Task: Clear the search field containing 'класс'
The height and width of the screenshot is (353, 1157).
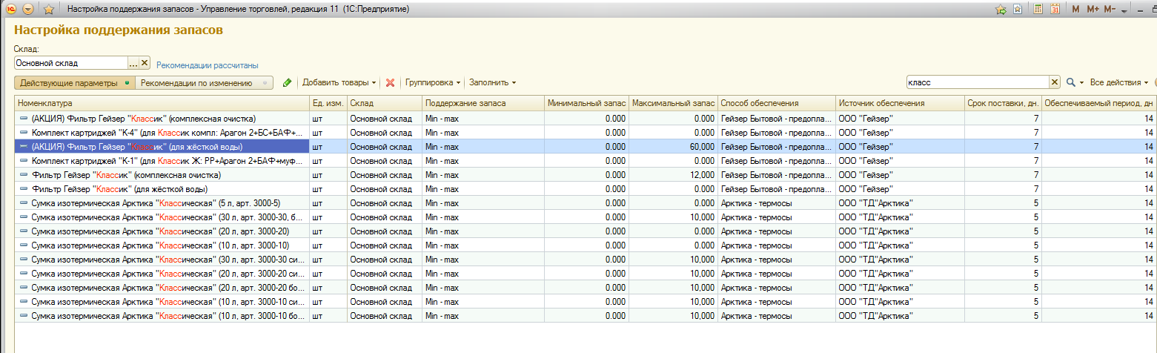Action: 1054,82
